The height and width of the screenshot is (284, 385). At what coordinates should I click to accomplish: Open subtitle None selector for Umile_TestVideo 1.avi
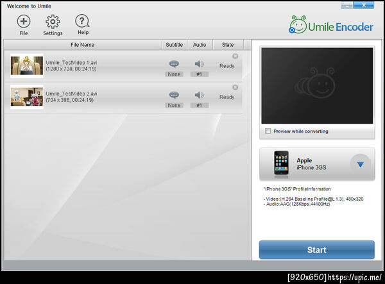click(174, 74)
